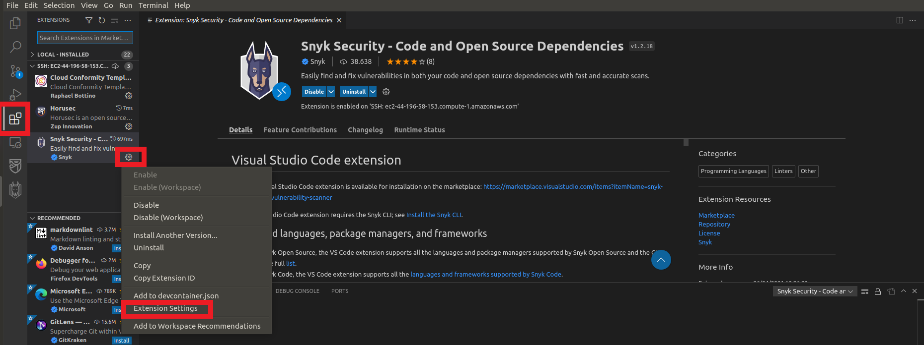The image size is (924, 345).
Task: Maximize the bottom panel size
Action: point(904,291)
